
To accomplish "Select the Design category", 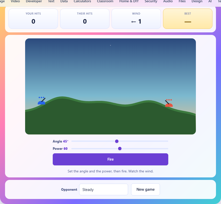I will pos(197,2).
